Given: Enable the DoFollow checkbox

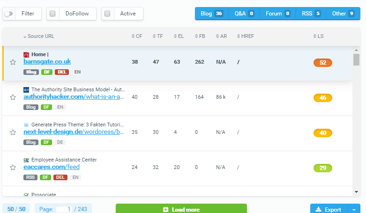Looking at the screenshot, I should tap(52, 14).
